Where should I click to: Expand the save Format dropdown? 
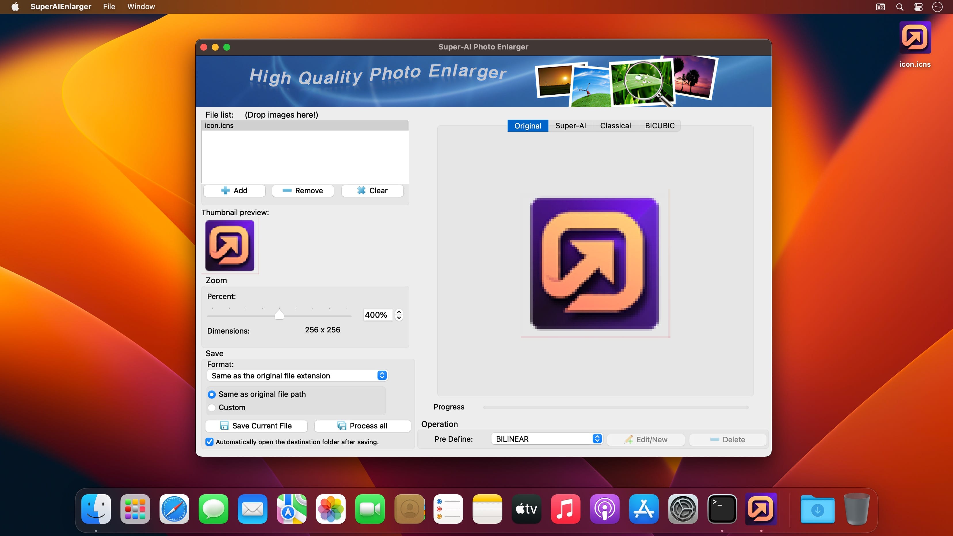click(x=297, y=376)
